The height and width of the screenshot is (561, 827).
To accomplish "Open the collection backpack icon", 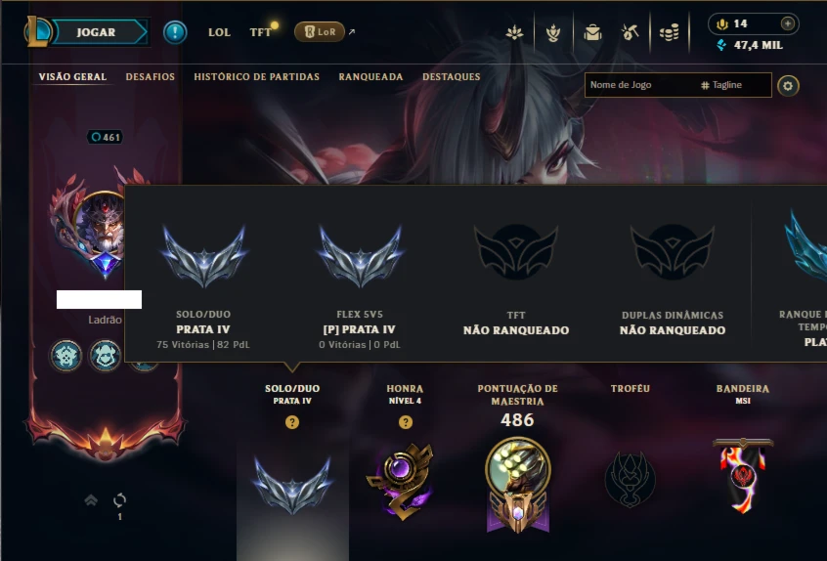I will coord(592,33).
